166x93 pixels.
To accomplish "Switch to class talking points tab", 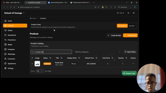I will point(58,3).
